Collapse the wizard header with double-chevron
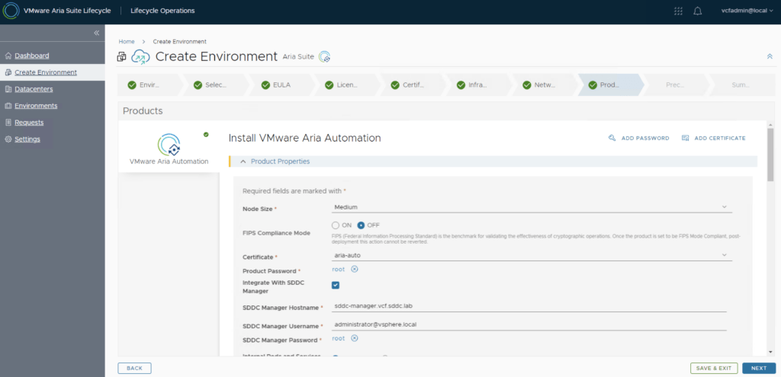Screen dimensions: 781x377 (x=769, y=56)
